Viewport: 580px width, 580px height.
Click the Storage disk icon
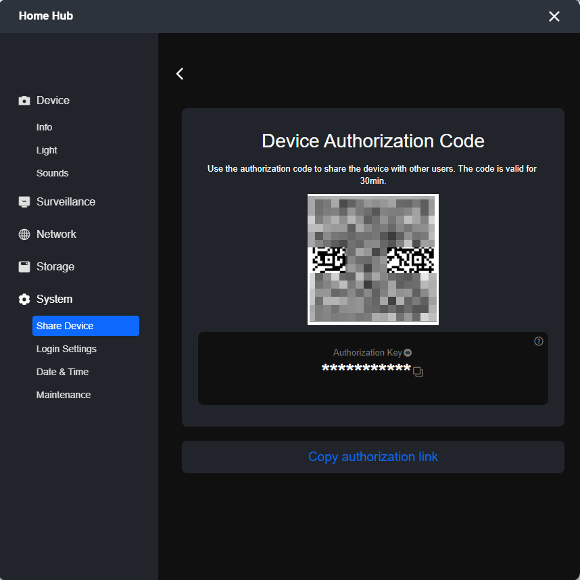point(24,267)
